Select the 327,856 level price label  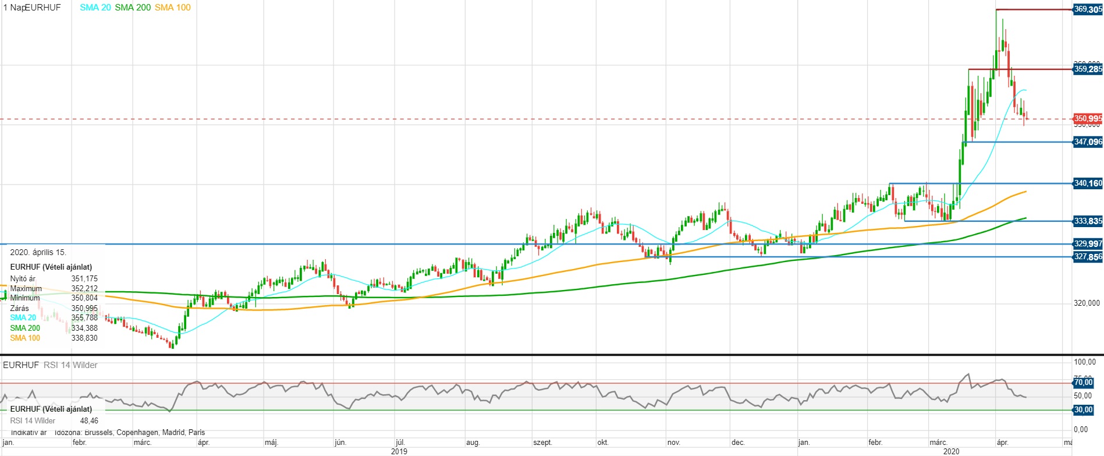pos(1088,257)
